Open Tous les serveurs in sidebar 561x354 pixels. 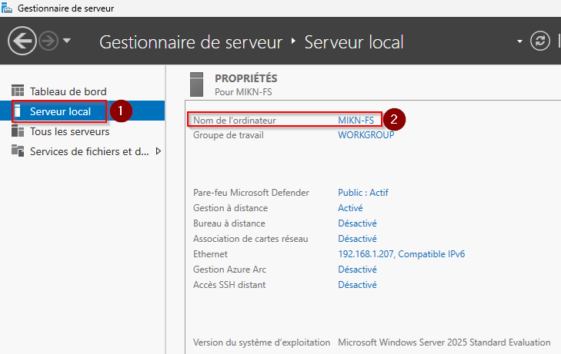(x=70, y=131)
